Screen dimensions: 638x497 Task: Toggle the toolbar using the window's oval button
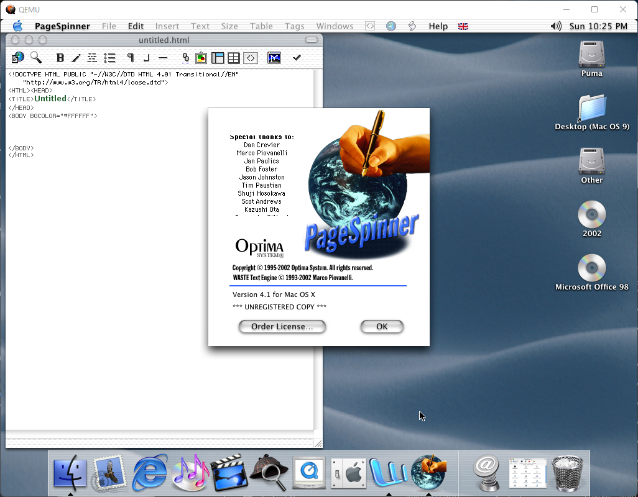point(312,40)
